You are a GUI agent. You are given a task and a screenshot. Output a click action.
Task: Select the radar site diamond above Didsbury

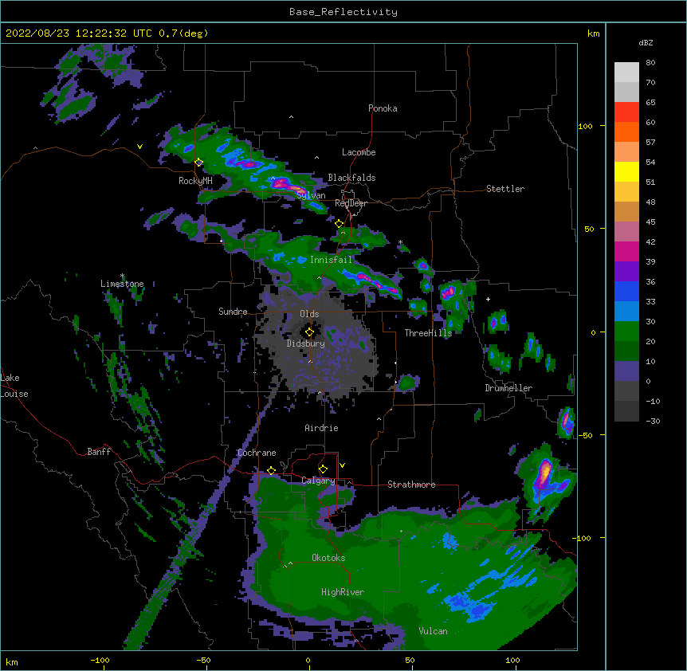tap(309, 332)
